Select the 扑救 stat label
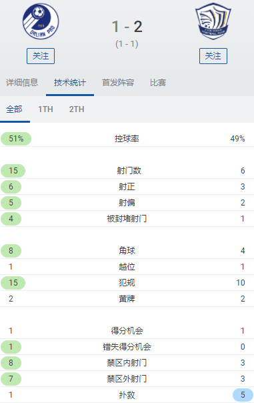This screenshot has height=403, width=254. tap(127, 395)
